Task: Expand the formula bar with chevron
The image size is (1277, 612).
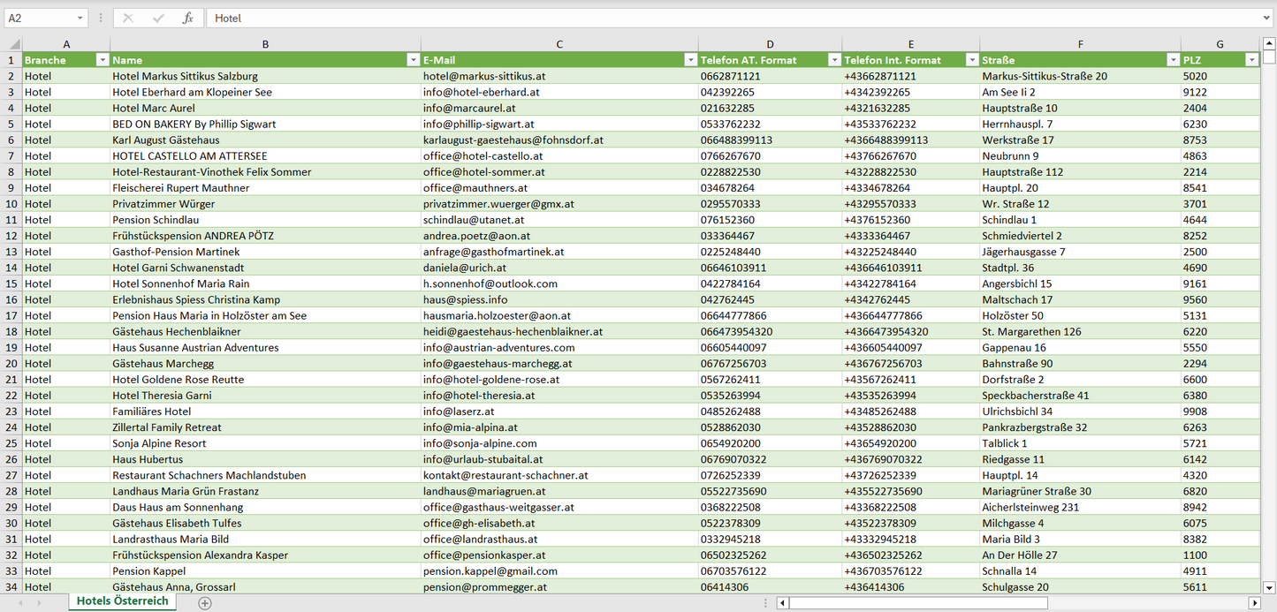Action: 1268,18
